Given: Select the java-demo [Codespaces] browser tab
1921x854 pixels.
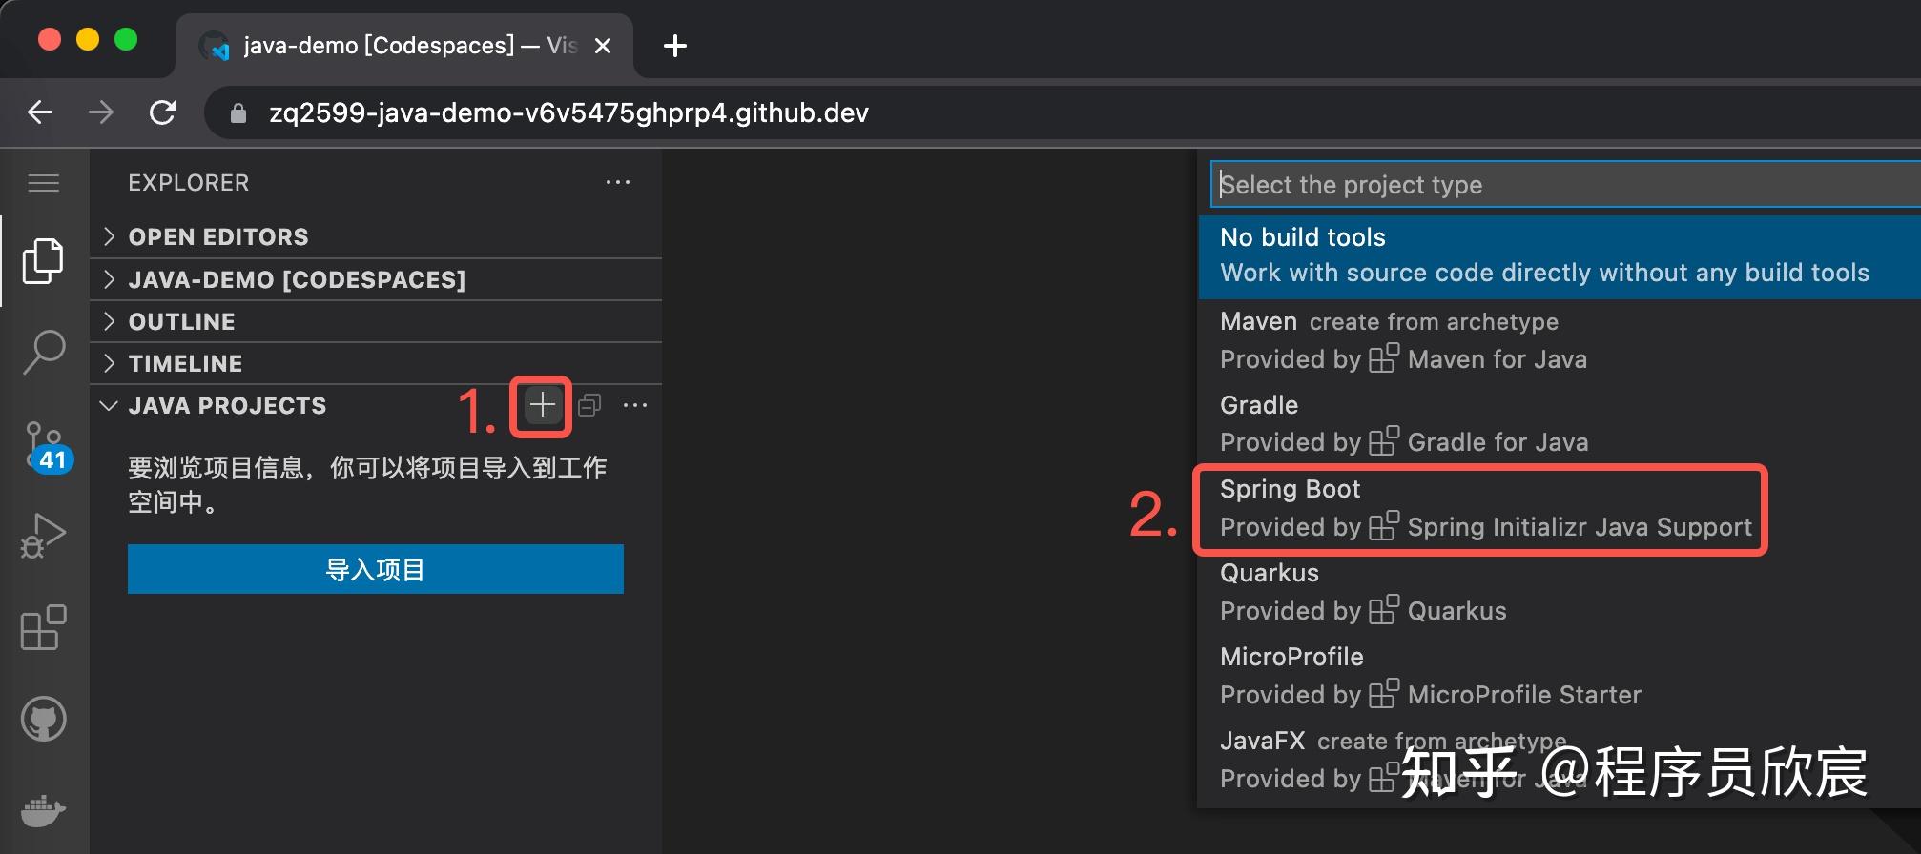Looking at the screenshot, I should pos(404,46).
